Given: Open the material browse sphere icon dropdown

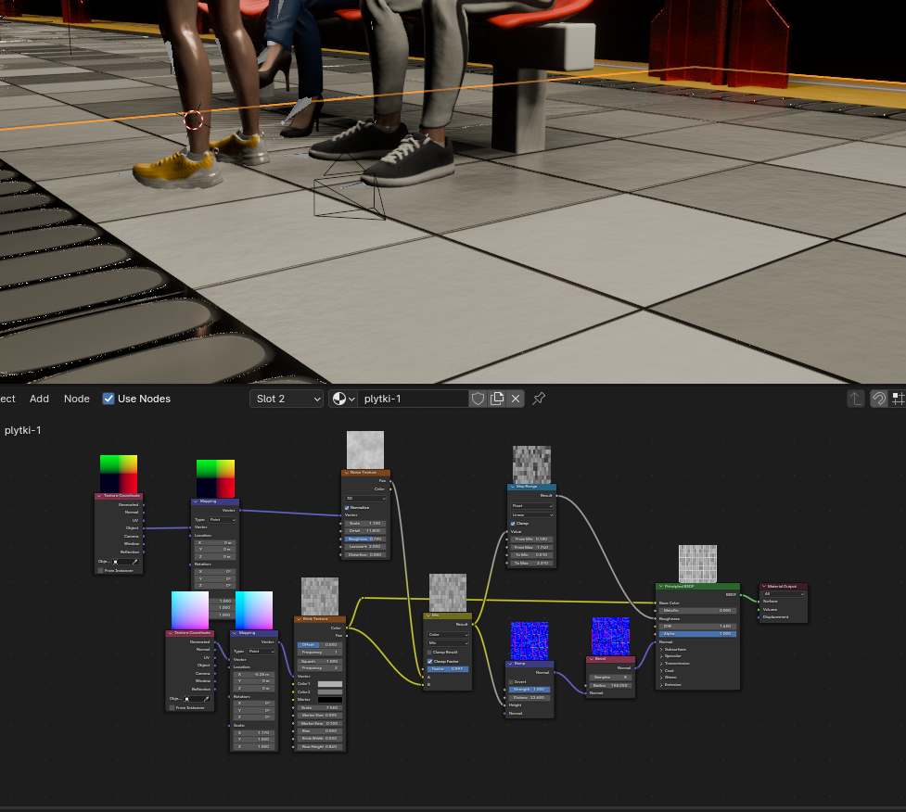Looking at the screenshot, I should tap(344, 399).
